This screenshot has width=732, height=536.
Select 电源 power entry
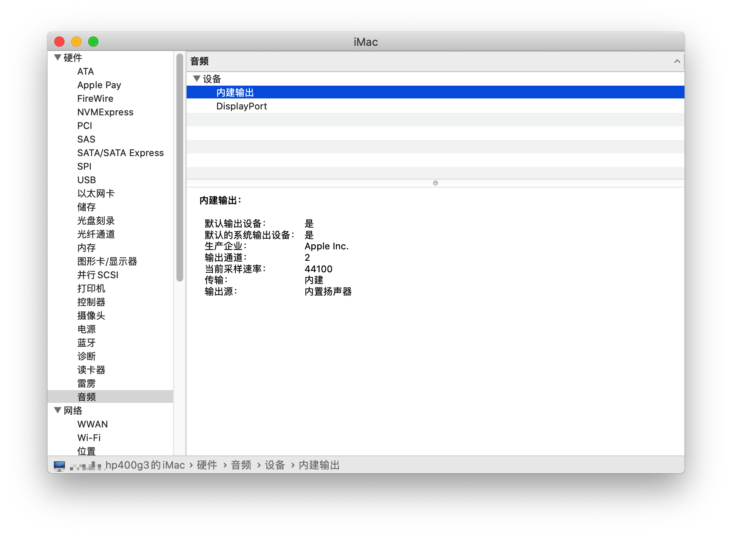click(x=87, y=329)
